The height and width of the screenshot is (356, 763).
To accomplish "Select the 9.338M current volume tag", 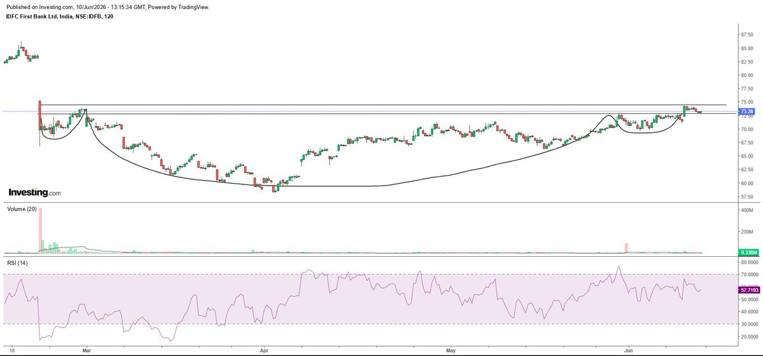I will pyautogui.click(x=747, y=253).
